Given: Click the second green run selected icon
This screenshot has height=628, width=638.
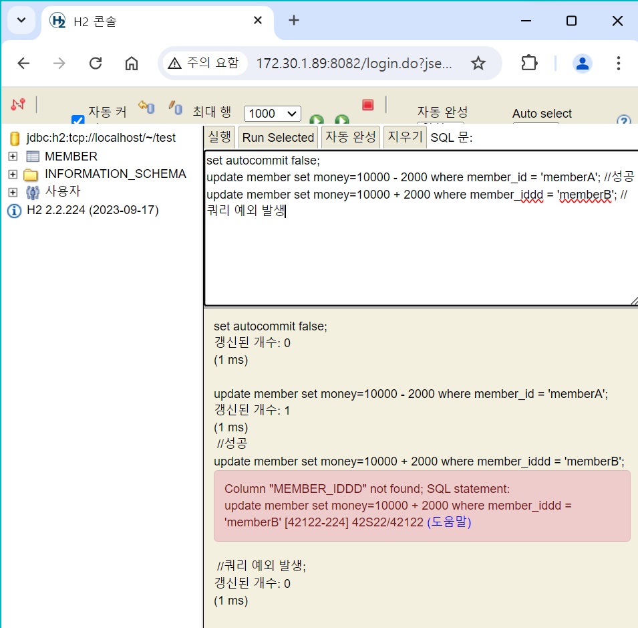Looking at the screenshot, I should point(342,119).
